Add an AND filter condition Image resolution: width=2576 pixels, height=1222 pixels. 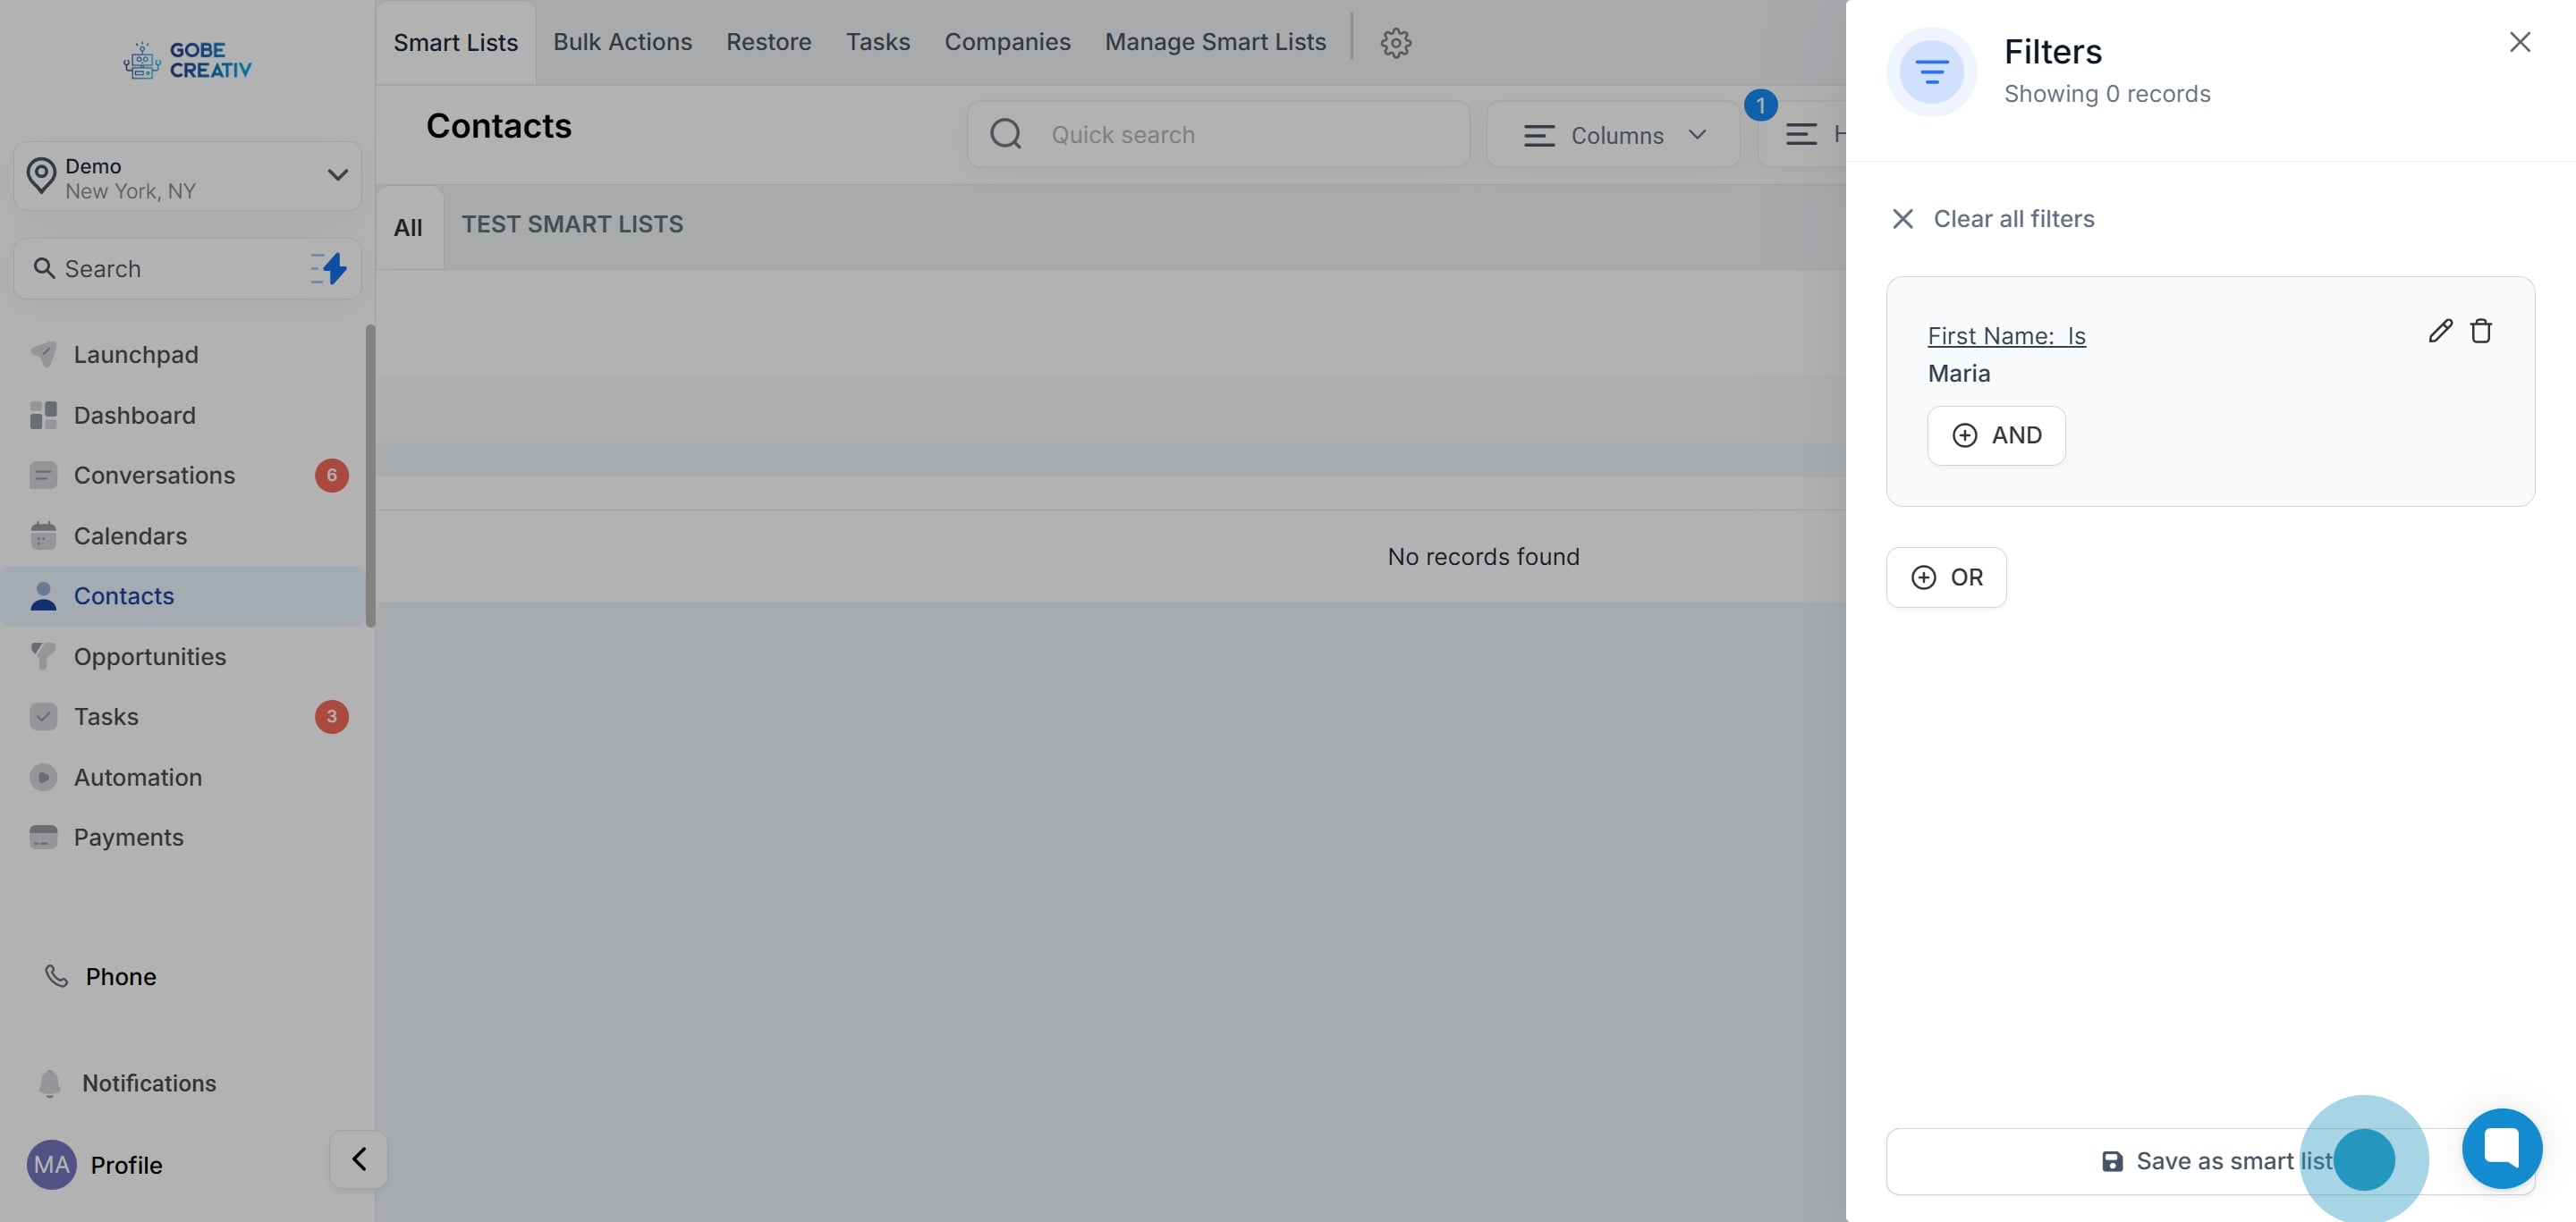coord(1996,435)
